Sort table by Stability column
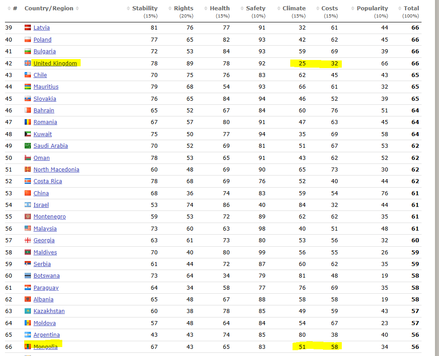 [144, 9]
